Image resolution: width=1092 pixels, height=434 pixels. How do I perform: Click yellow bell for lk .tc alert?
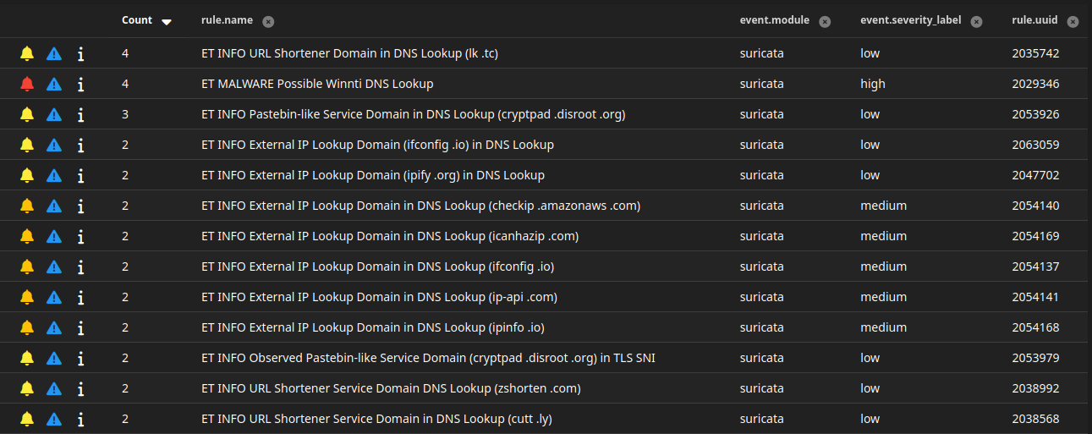[x=27, y=53]
